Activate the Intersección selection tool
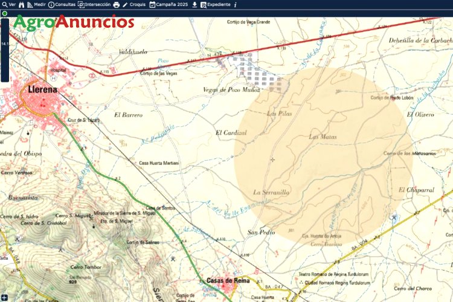 94,4
